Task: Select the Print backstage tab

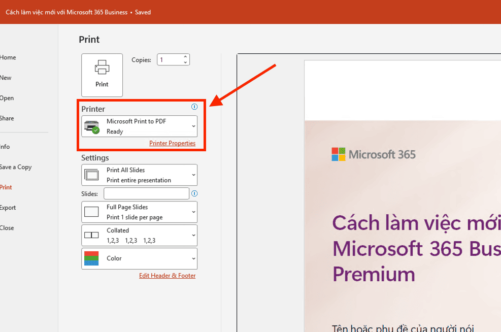Action: (x=6, y=187)
